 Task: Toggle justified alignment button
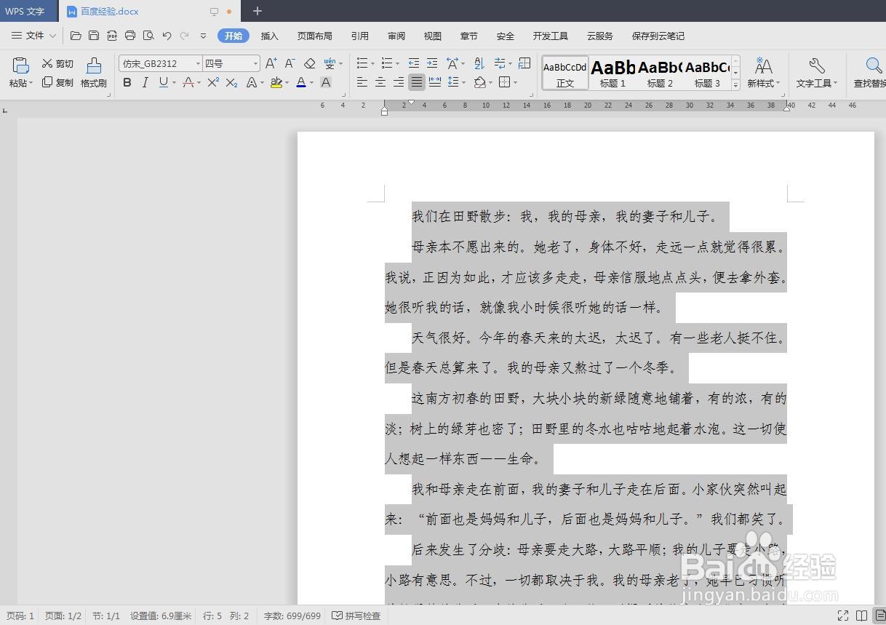(416, 82)
